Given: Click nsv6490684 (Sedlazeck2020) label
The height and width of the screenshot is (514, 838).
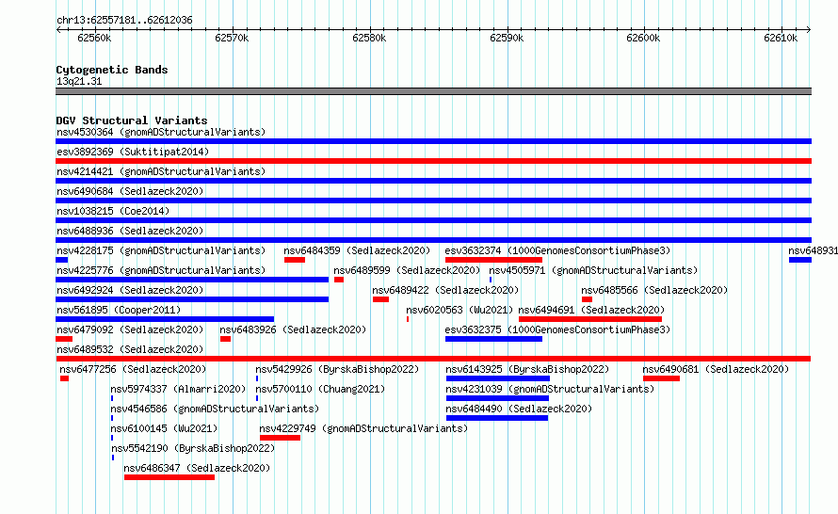Looking at the screenshot, I should [x=130, y=191].
